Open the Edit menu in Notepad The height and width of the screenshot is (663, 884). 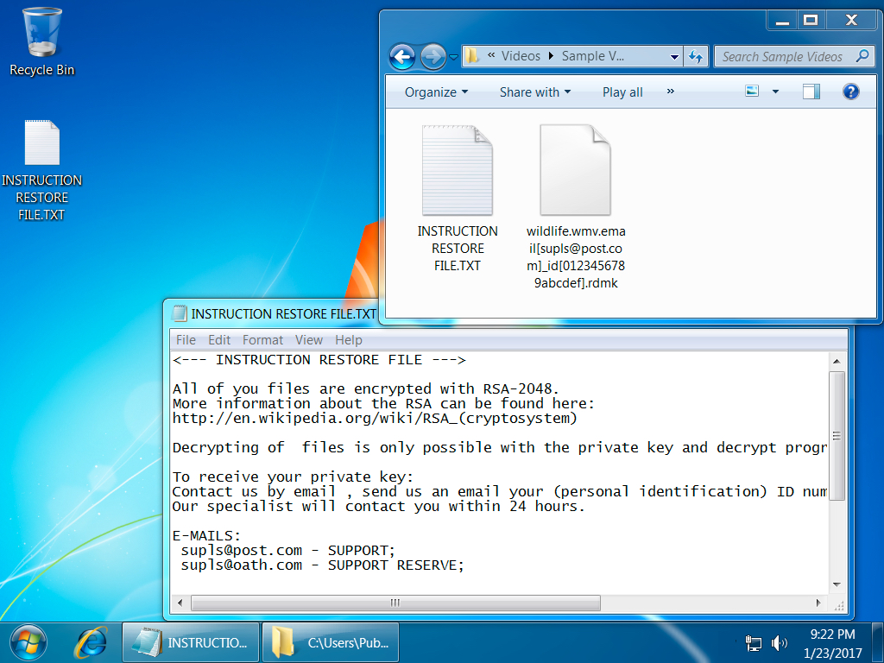[x=218, y=340]
